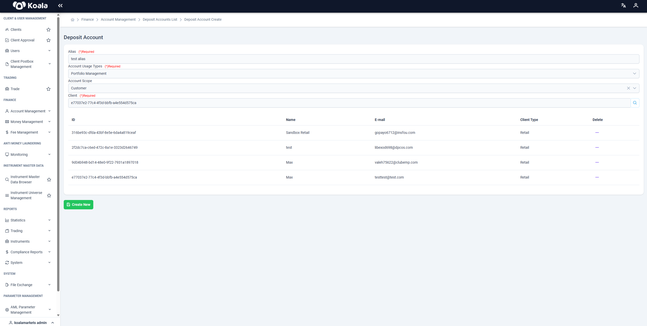Delete the Sandbox Retail client row
The width and height of the screenshot is (647, 326).
(597, 133)
